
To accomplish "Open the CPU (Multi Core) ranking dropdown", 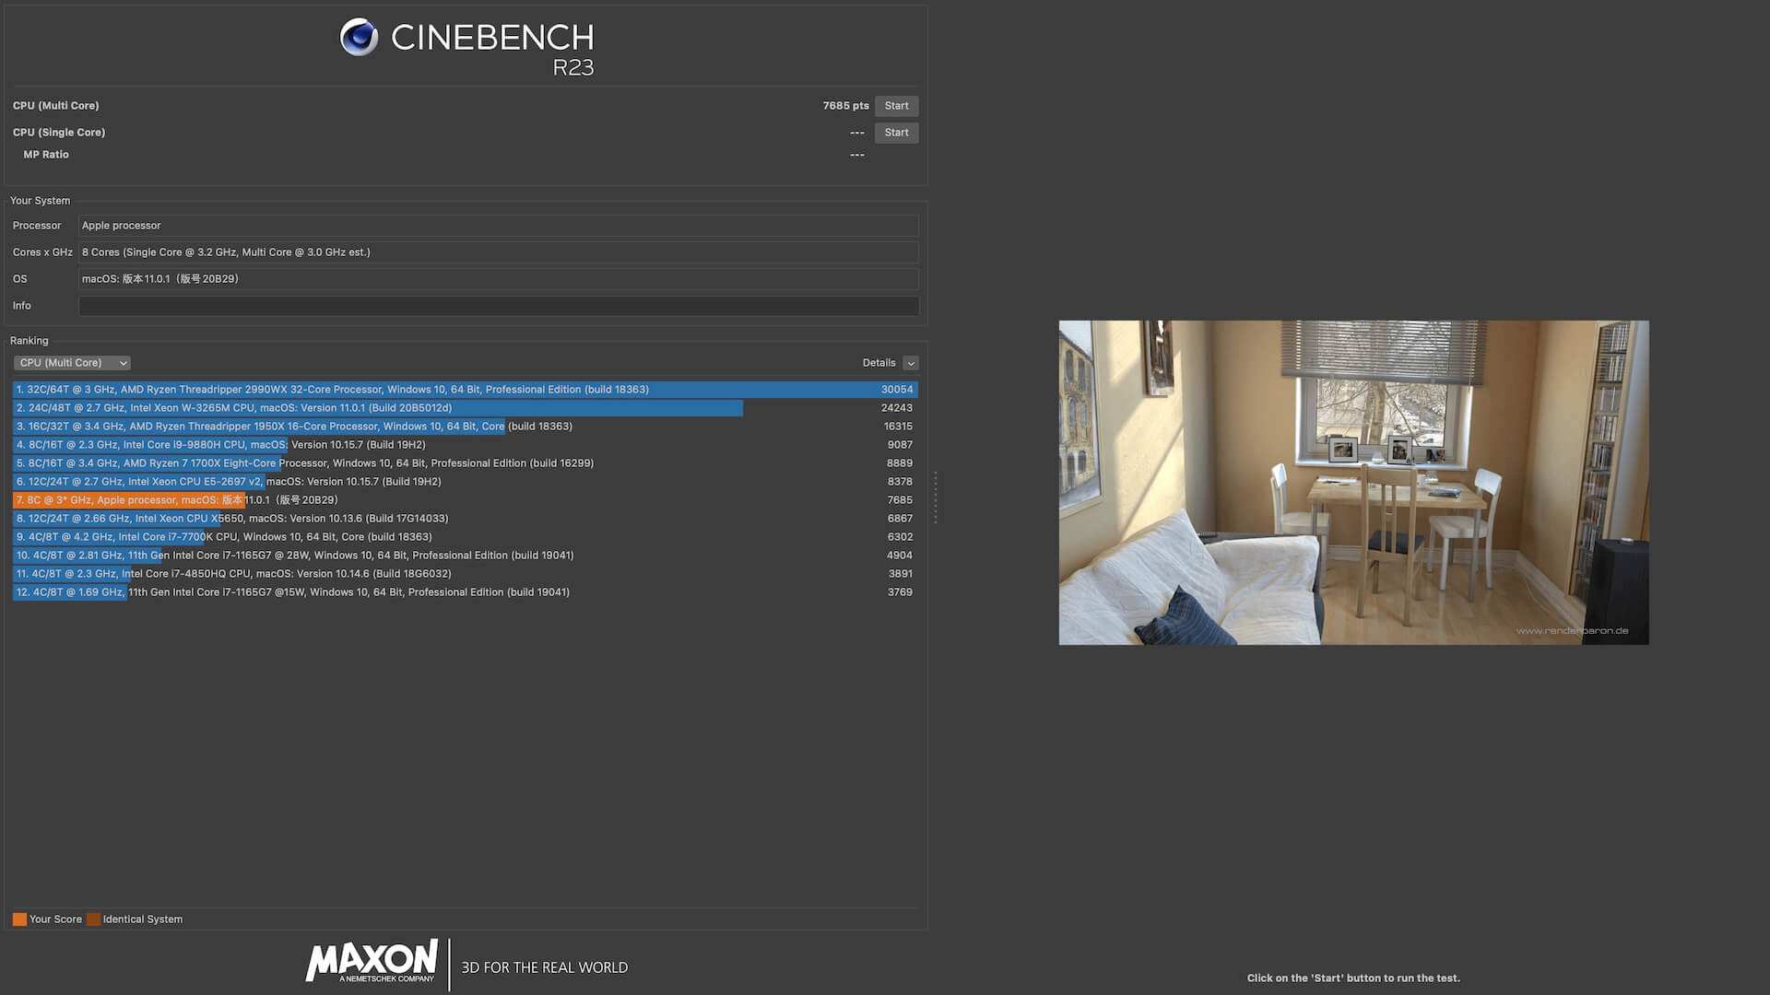I will pos(72,363).
